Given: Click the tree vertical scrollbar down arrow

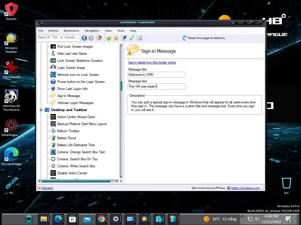Looking at the screenshot, I should pos(121,177).
